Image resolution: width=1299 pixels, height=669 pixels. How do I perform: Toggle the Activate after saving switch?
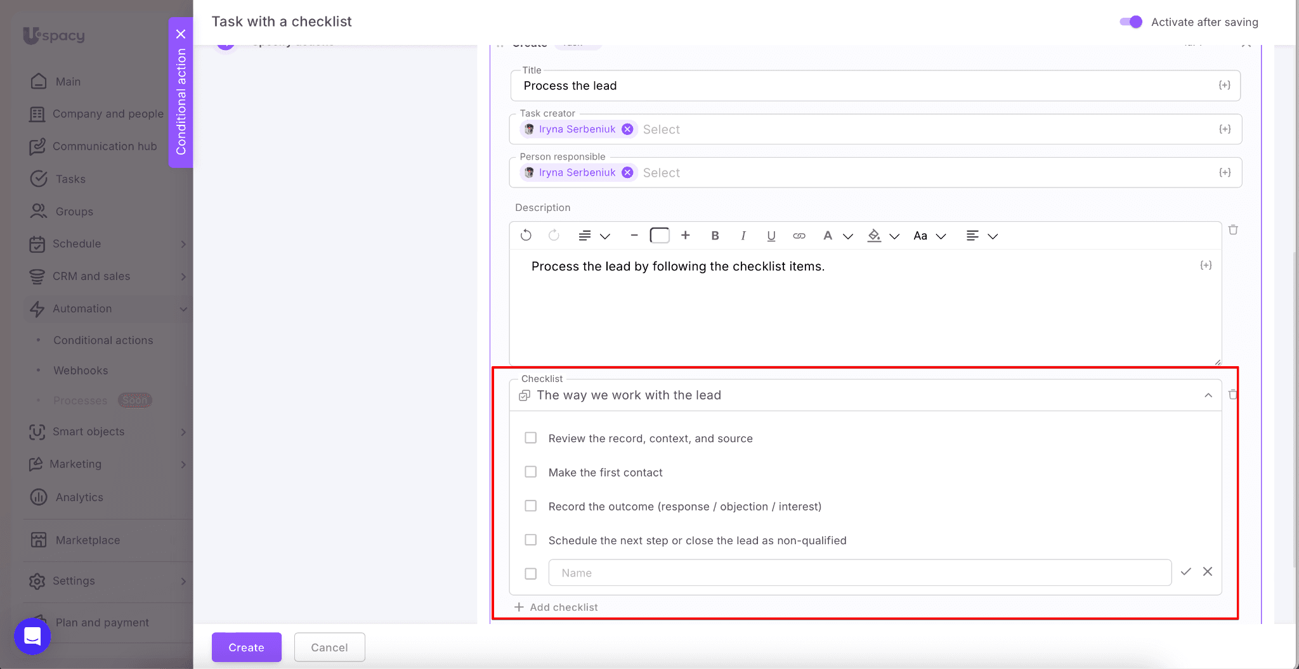[1130, 22]
